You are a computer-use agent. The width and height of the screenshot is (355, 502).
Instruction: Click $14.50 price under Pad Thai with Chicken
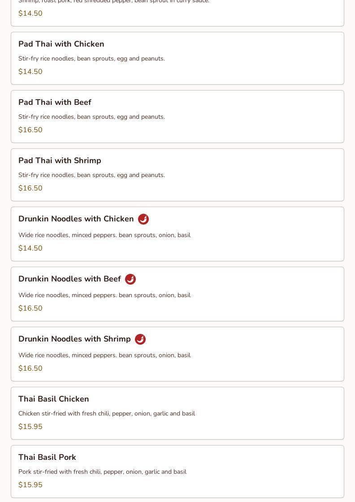[x=30, y=71]
